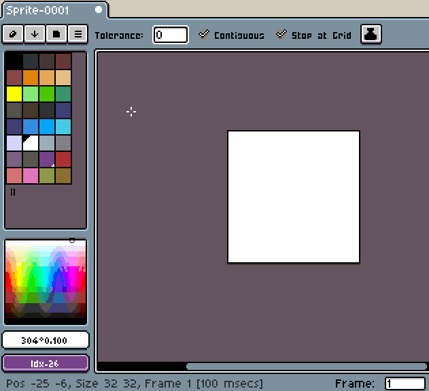This screenshot has width=429, height=391.
Task: Pick the red palette swatch
Action: (x=63, y=159)
